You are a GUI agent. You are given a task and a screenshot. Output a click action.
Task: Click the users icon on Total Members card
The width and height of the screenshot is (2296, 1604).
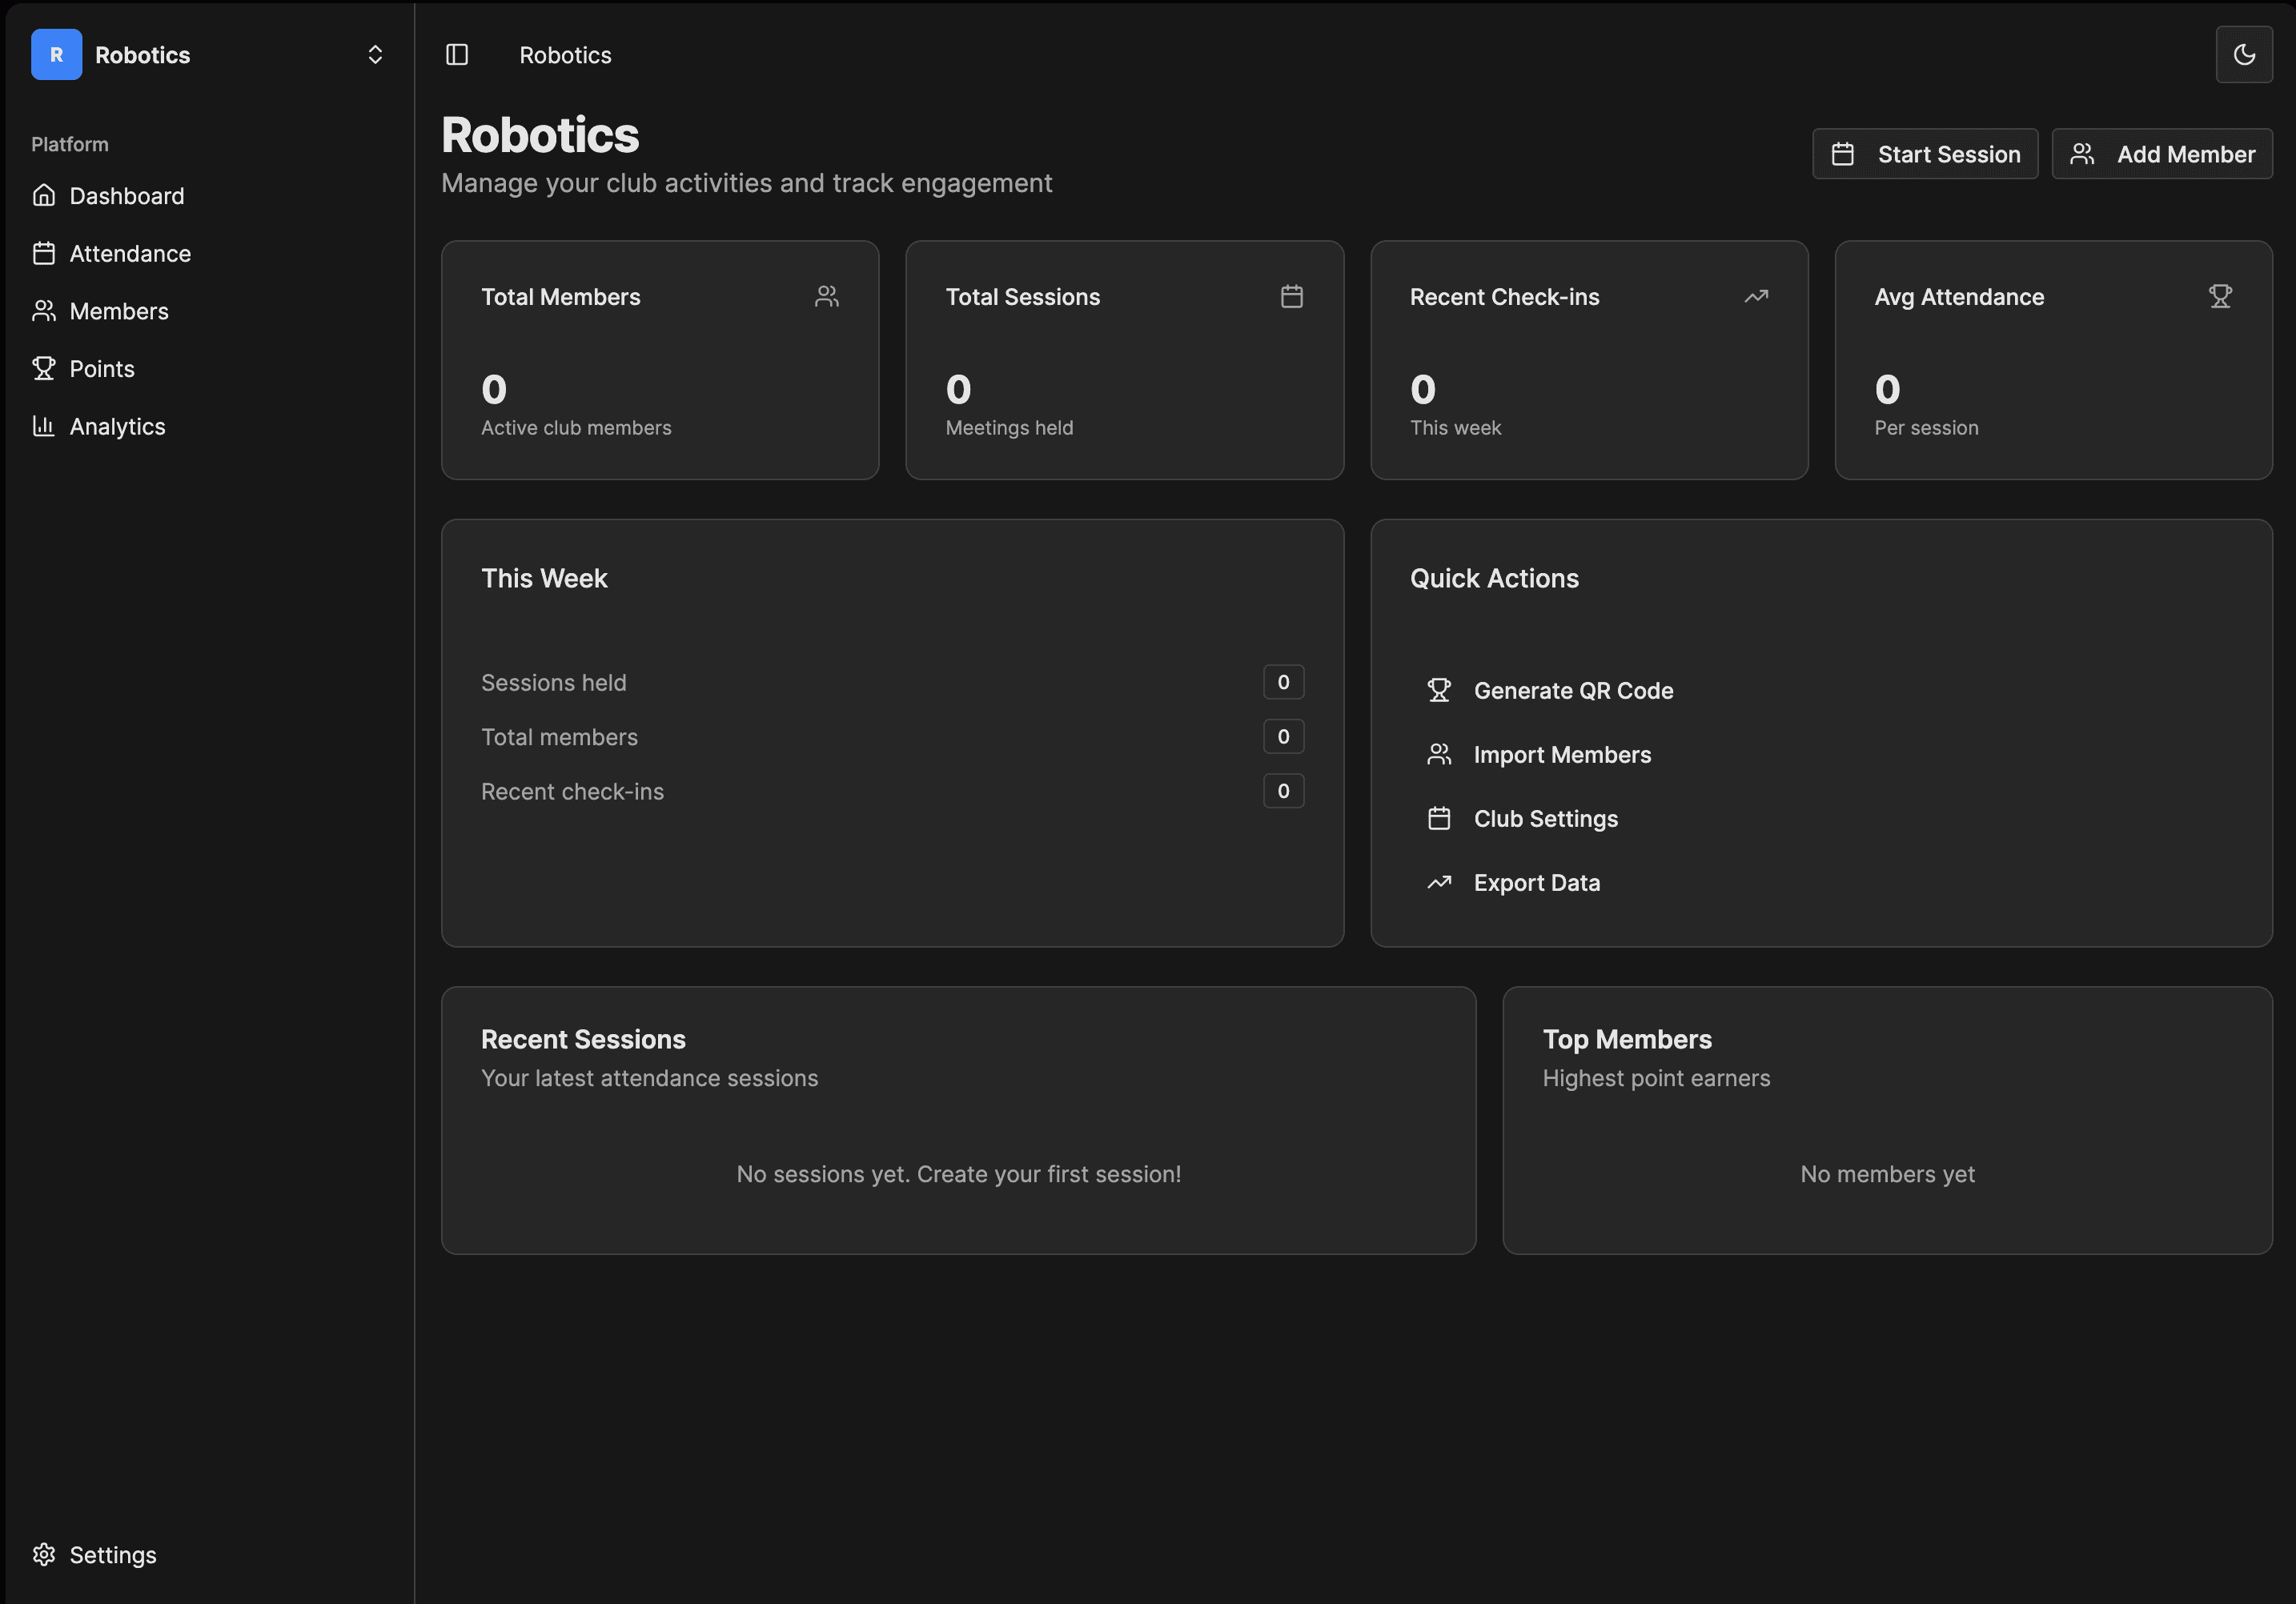tap(826, 296)
